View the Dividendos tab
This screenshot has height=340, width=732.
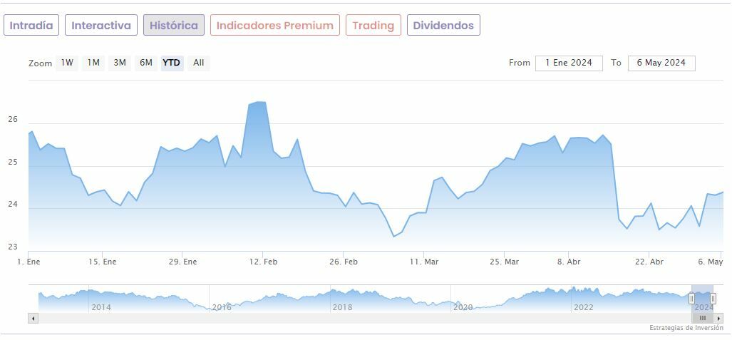(x=443, y=25)
